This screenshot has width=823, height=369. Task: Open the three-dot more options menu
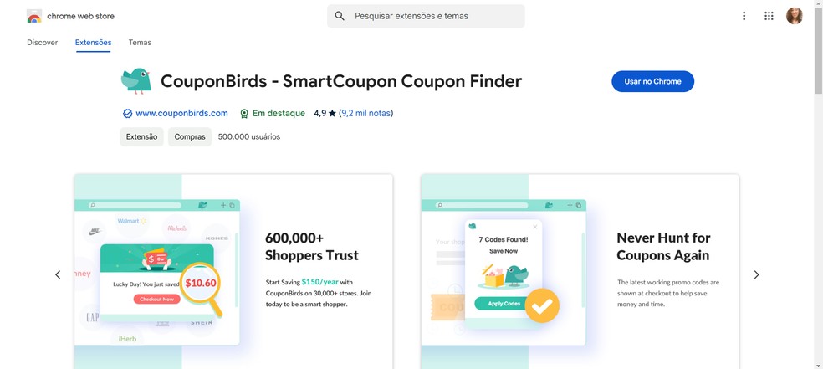coord(744,16)
